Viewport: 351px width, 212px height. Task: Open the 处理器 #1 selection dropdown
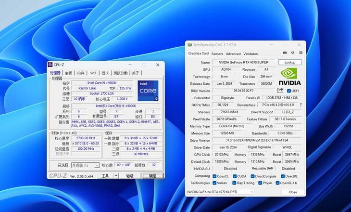point(85,165)
